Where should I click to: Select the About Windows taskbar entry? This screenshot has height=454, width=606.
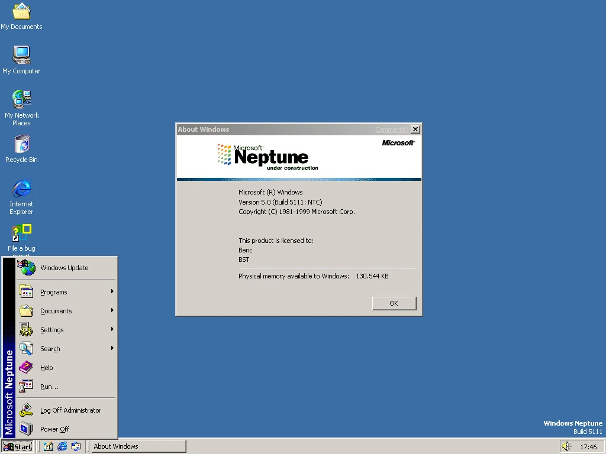pyautogui.click(x=137, y=446)
